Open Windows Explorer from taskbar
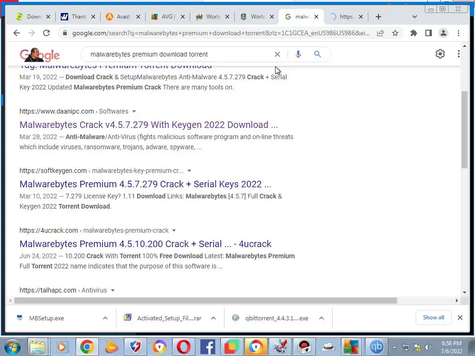Viewport: 475px width, 356px height. coord(37,347)
